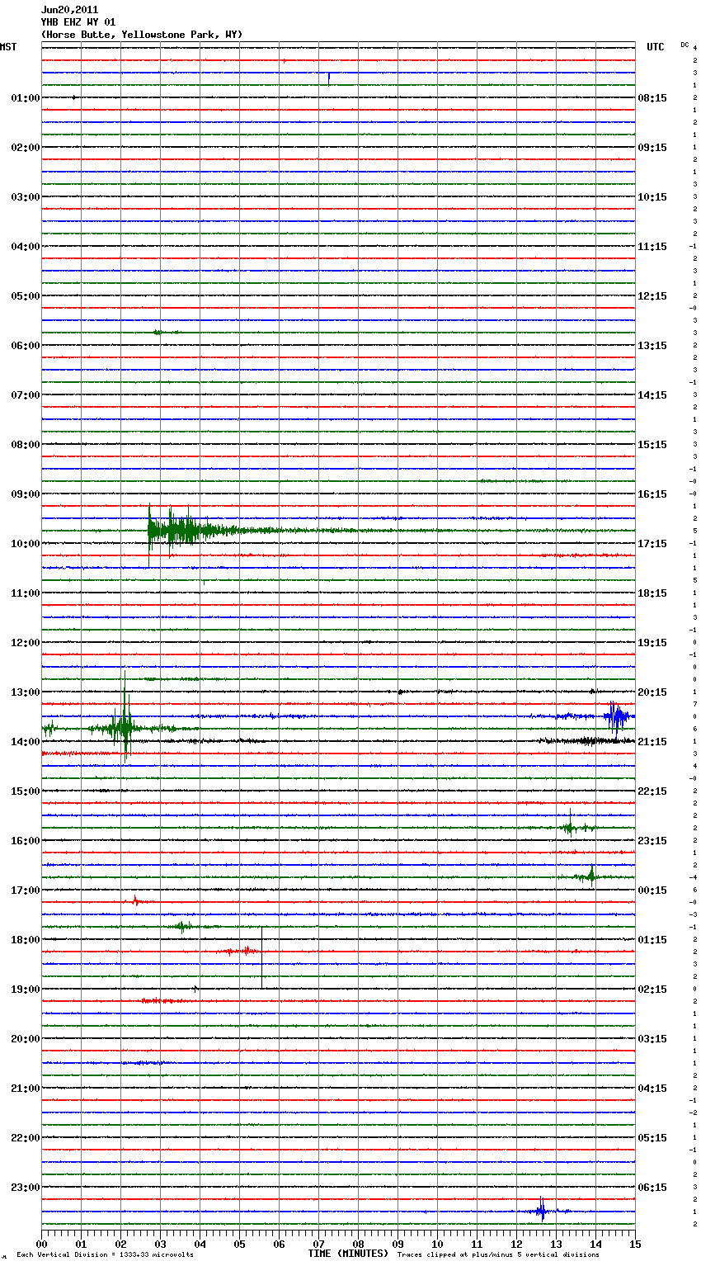The height and width of the screenshot is (1266, 701).
Task: Click minute tick label 13 on time axis
Action: pyautogui.click(x=556, y=1244)
